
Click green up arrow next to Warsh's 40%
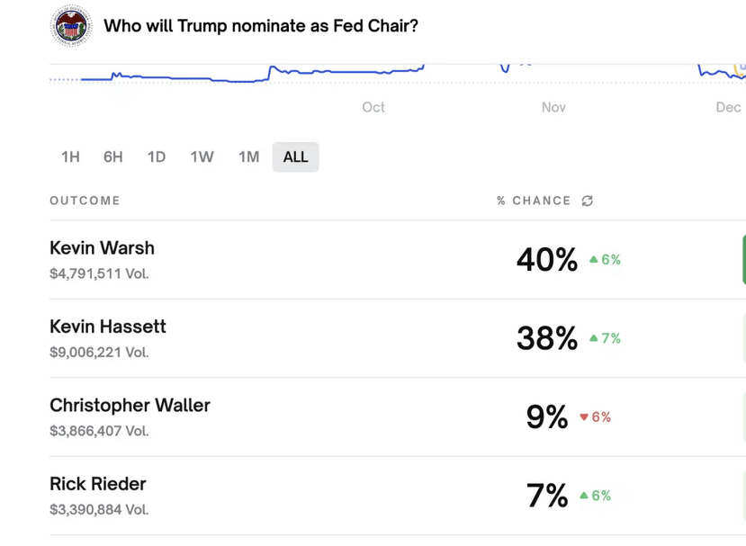[594, 260]
